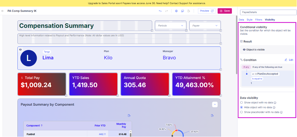Click the Preview button
The height and width of the screenshot is (137, 297).
[207, 11]
